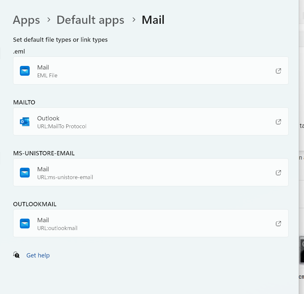
Task: Click Mail icon in MS-UNISTORE-EMAIL row
Action: (25, 173)
